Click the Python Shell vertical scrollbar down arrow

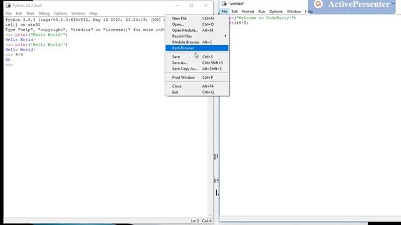(x=211, y=215)
